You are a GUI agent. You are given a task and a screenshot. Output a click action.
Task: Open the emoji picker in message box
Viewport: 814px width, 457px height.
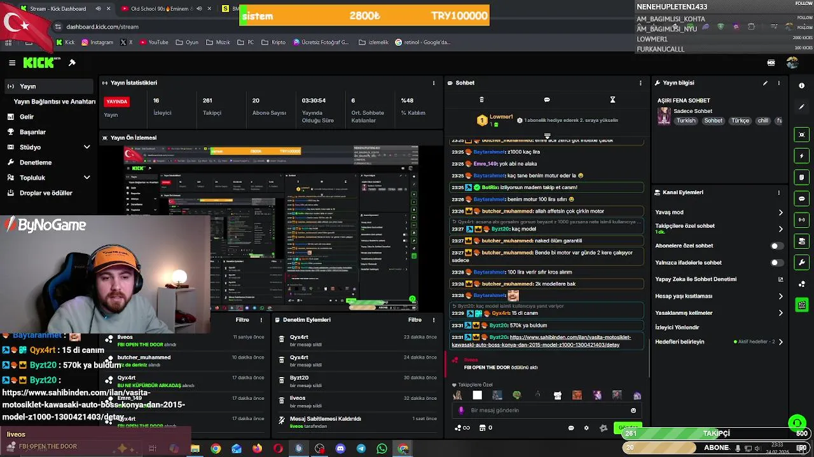[x=633, y=410]
